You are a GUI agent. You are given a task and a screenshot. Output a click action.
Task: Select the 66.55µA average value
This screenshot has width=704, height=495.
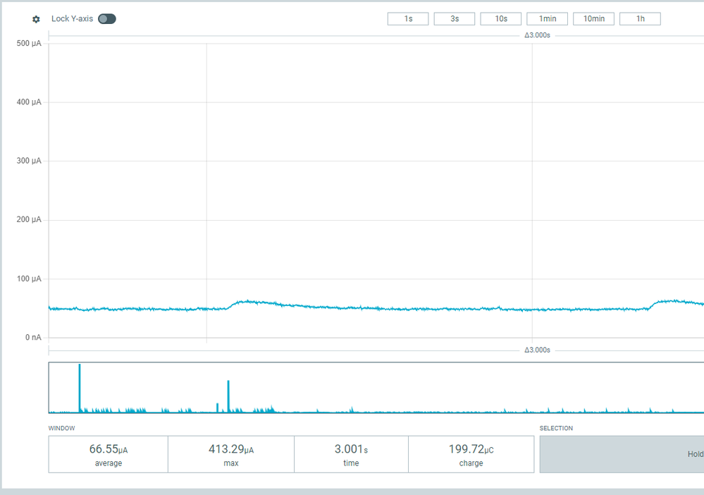pos(109,449)
